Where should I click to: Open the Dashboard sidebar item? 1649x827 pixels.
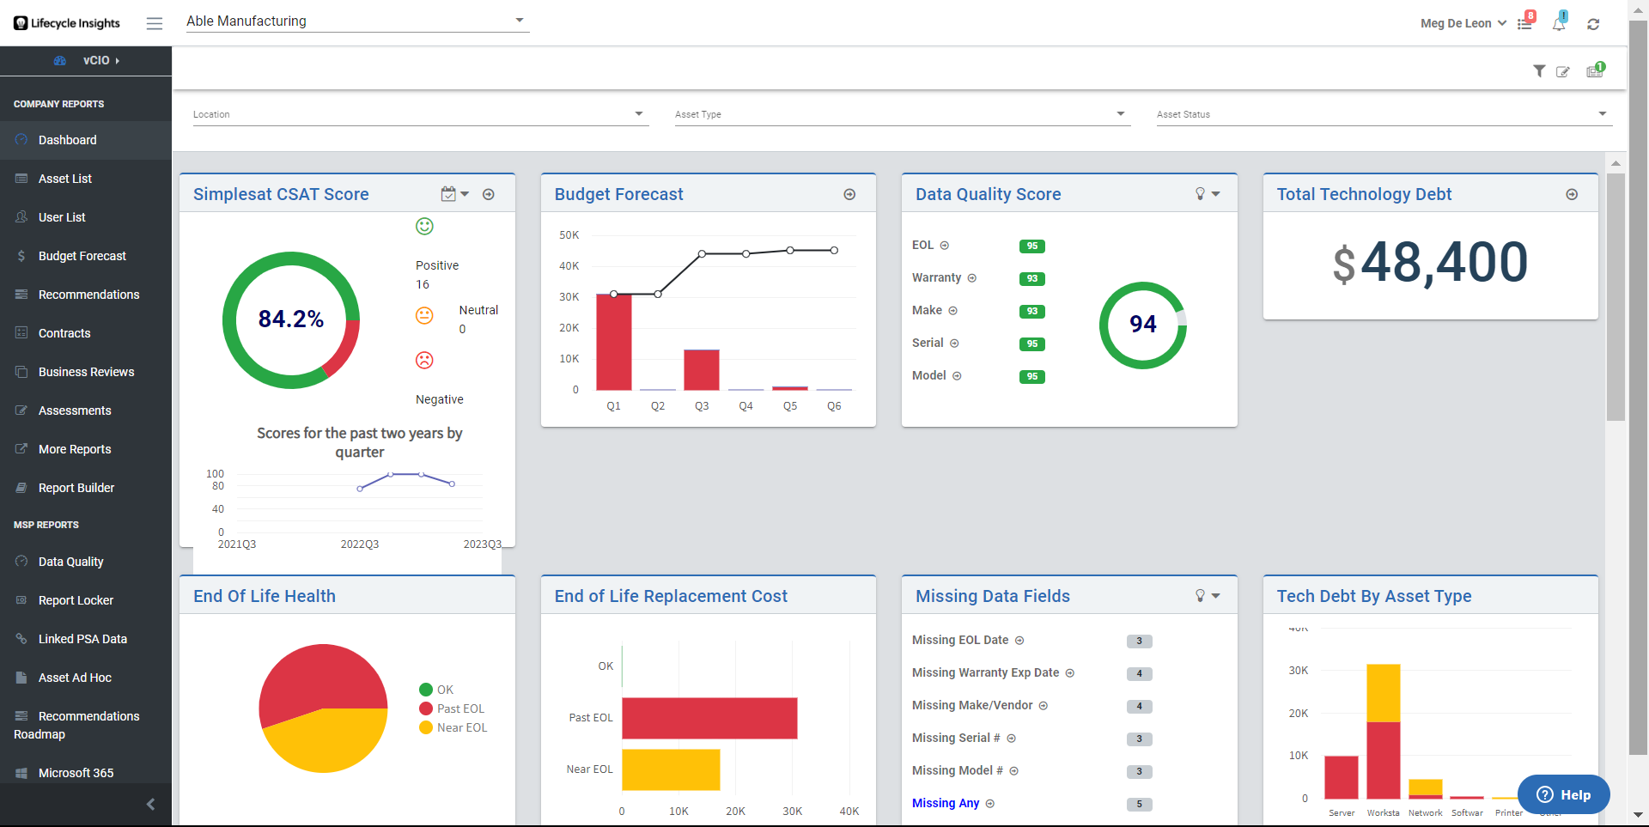coord(68,140)
